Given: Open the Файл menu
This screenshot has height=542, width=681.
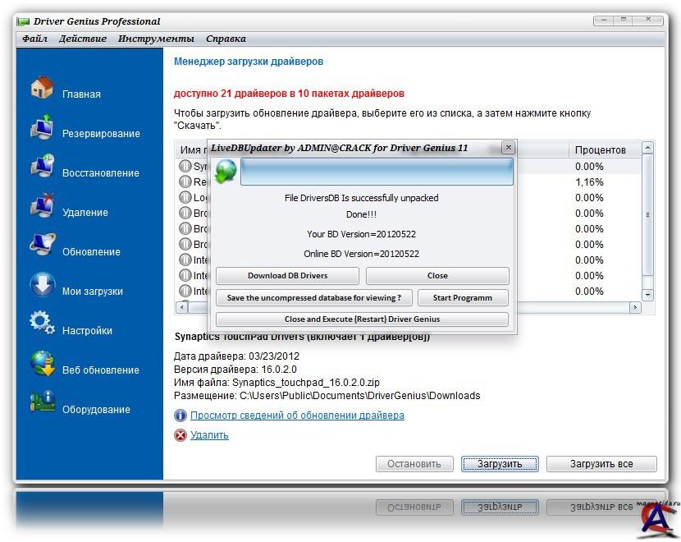Looking at the screenshot, I should [34, 39].
